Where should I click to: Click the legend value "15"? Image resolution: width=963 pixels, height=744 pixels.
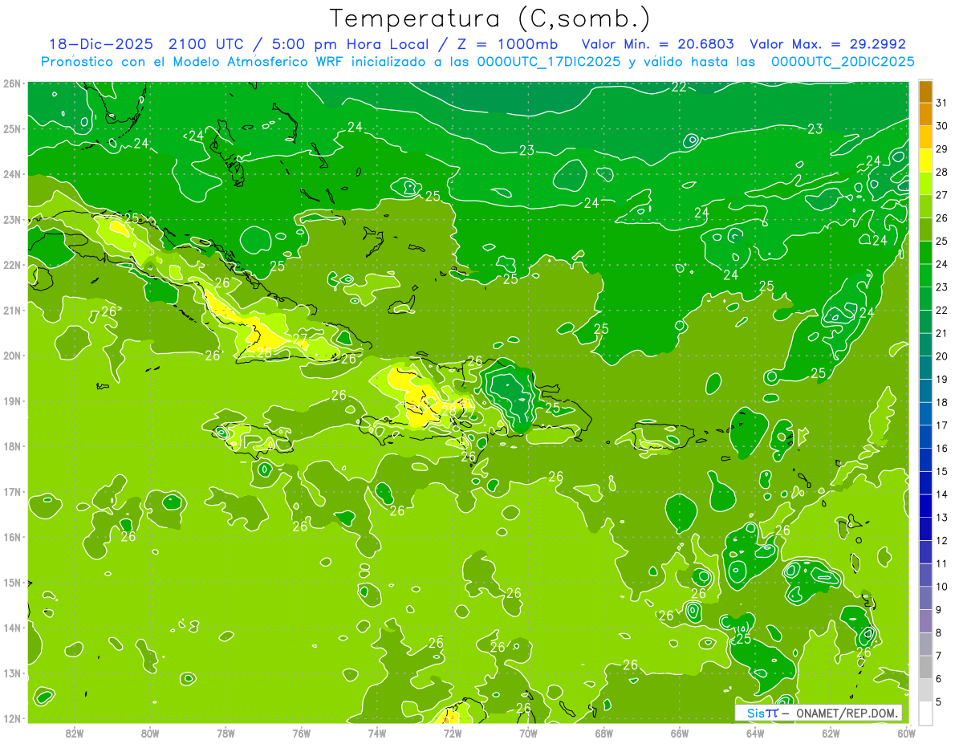(x=941, y=471)
